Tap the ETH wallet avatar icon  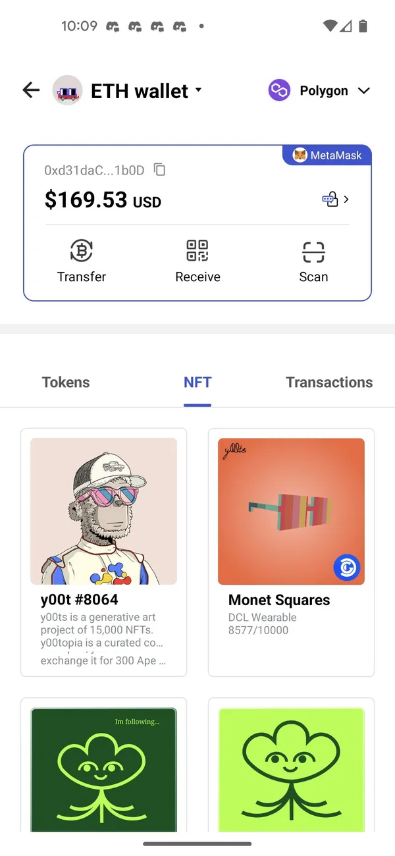click(x=67, y=90)
